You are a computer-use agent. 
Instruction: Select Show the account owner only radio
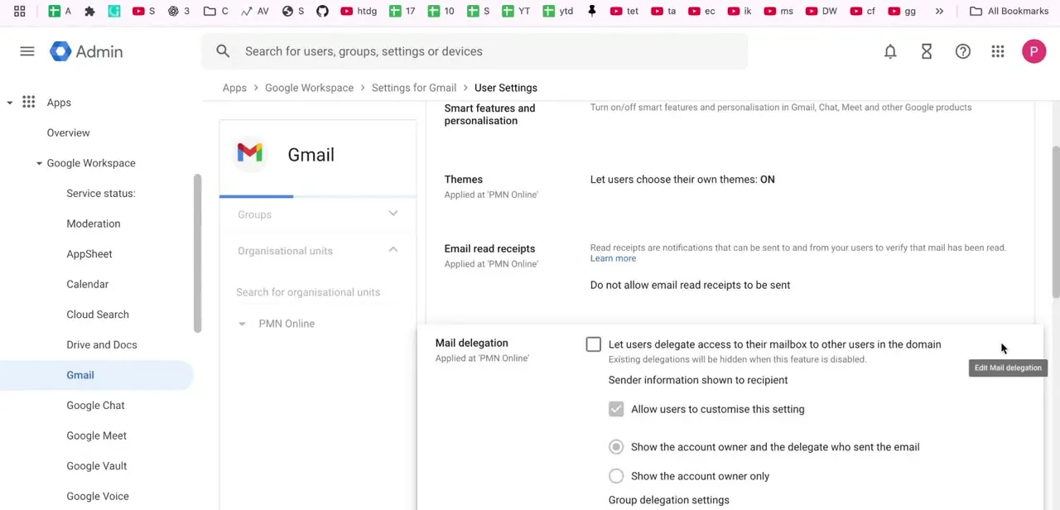click(x=616, y=476)
